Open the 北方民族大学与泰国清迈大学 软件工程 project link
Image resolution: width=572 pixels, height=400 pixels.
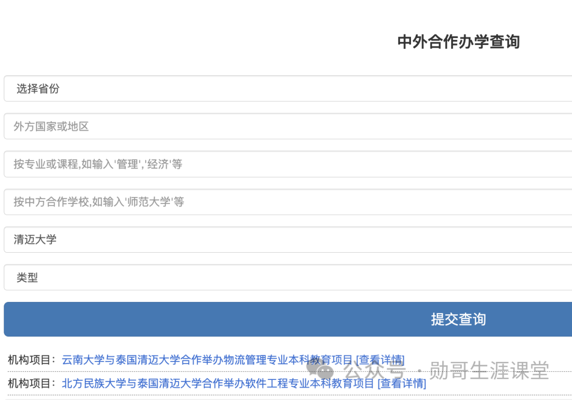pos(244,383)
